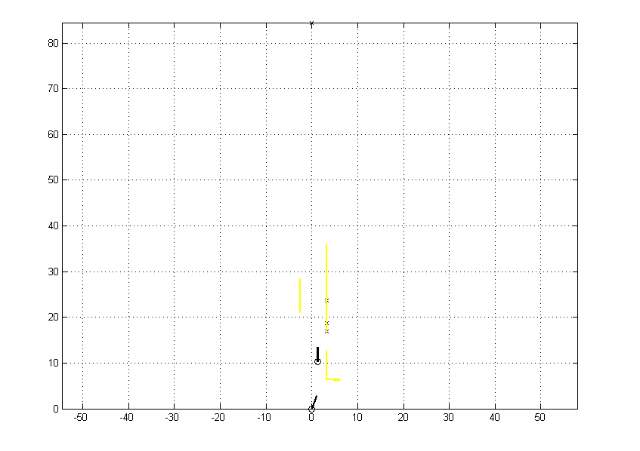Click the thick black vertical segment above the circle
The width and height of the screenshot is (640, 451).
(317, 353)
